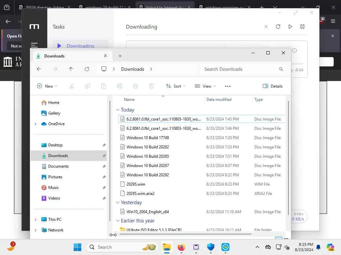The width and height of the screenshot is (341, 255).
Task: Collapse the Today group
Action: pyautogui.click(x=118, y=110)
